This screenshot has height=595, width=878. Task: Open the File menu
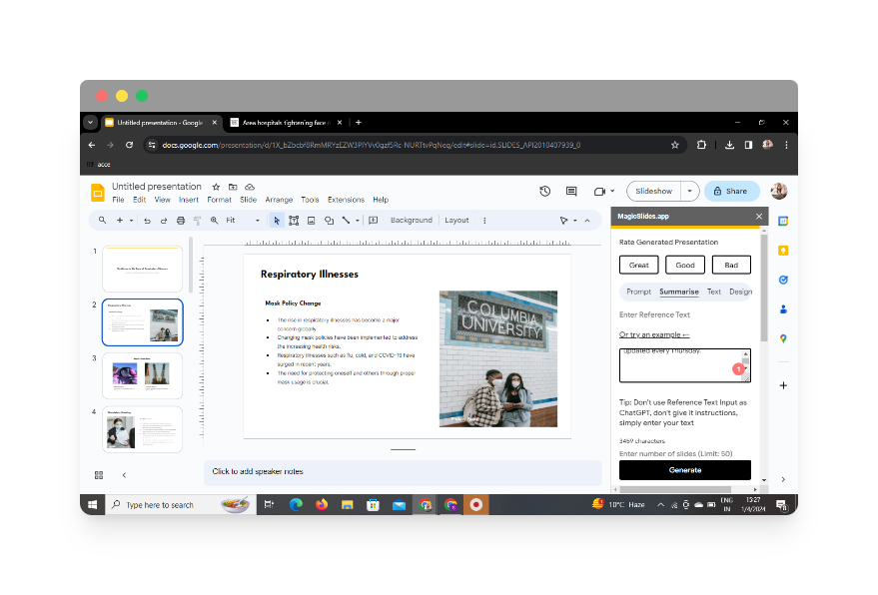[x=118, y=200]
